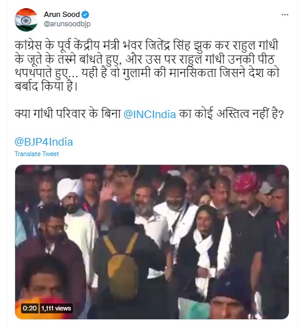Select the first Hindi paragraph of the tweet

click(146, 65)
